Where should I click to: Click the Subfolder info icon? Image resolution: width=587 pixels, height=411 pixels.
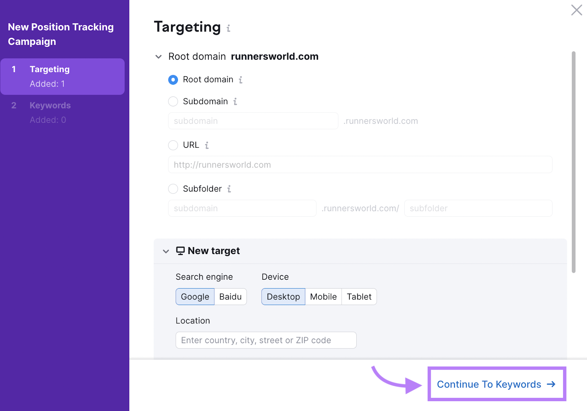click(230, 189)
